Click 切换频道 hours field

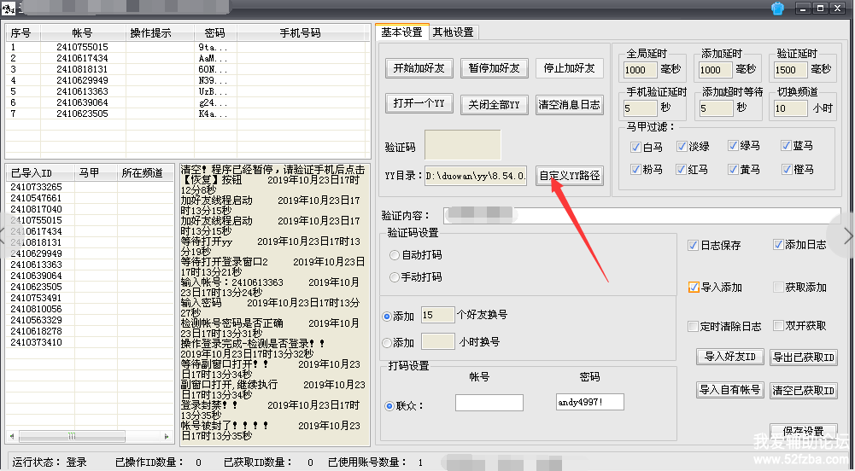pyautogui.click(x=791, y=108)
